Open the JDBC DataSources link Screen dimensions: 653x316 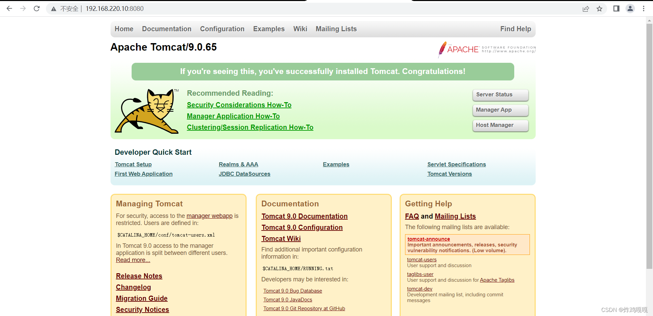pyautogui.click(x=245, y=174)
